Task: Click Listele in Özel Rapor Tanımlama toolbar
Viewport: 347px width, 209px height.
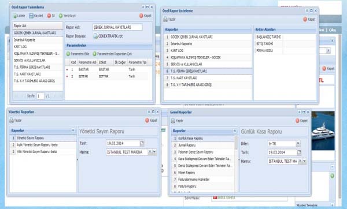Action: (x=19, y=16)
